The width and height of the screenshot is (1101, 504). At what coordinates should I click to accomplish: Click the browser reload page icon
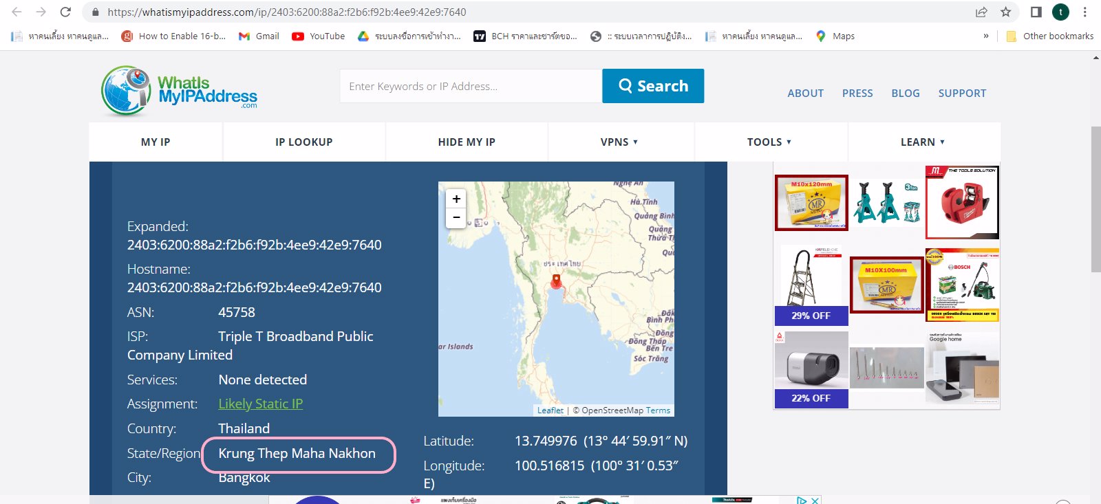click(65, 12)
